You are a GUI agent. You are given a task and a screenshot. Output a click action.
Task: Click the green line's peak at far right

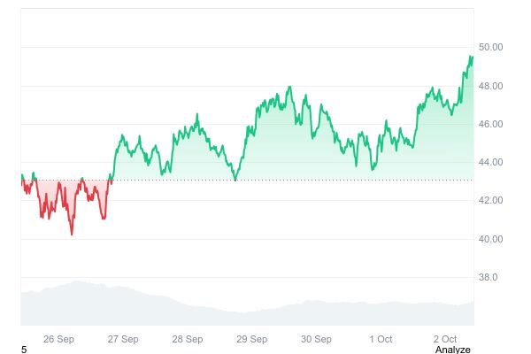[x=471, y=57]
